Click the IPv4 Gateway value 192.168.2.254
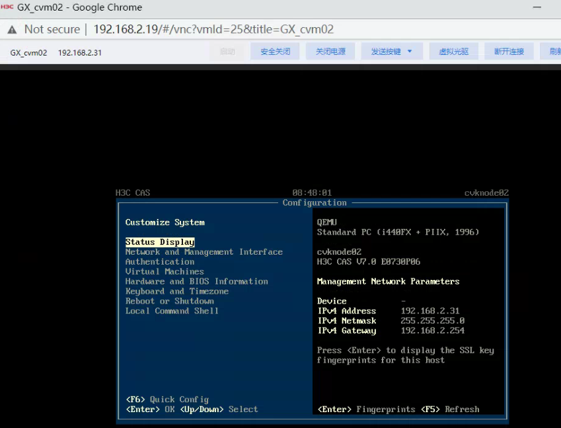 point(433,331)
